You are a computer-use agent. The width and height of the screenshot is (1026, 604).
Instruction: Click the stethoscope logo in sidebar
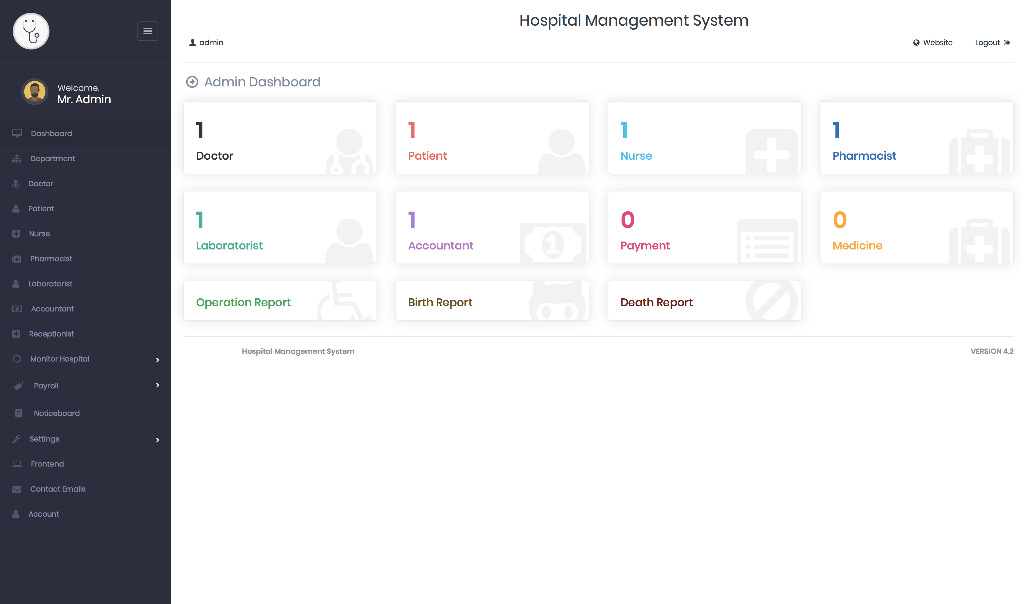point(31,31)
